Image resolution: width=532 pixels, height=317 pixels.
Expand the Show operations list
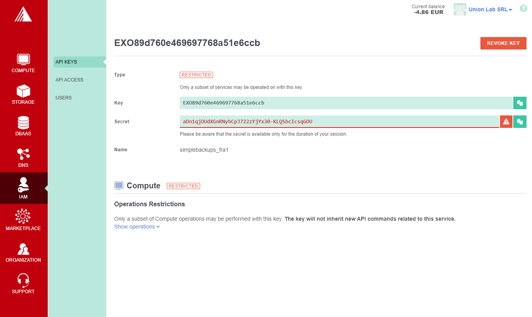tap(136, 227)
